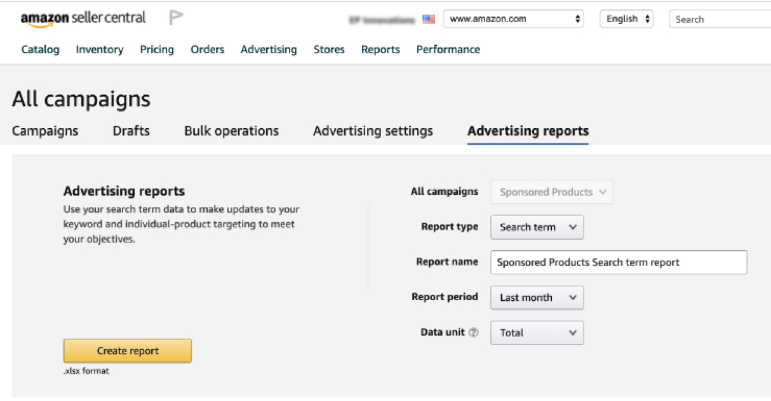Open the Reports menu
The width and height of the screenshot is (771, 401).
[380, 49]
